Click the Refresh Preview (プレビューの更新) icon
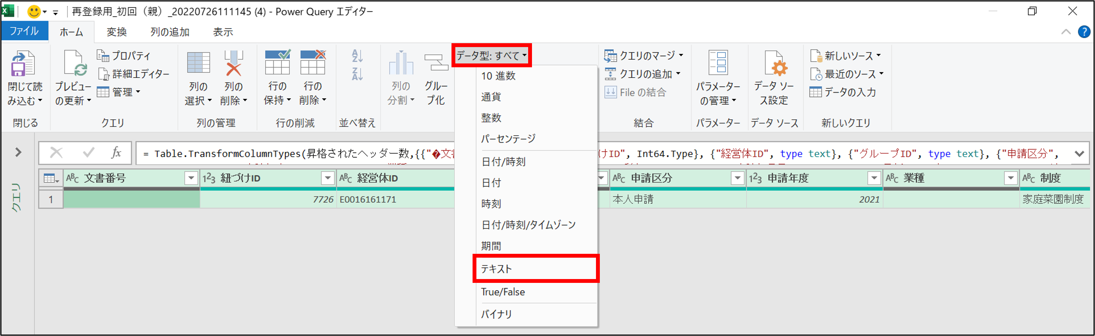This screenshot has height=336, width=1095. [74, 63]
